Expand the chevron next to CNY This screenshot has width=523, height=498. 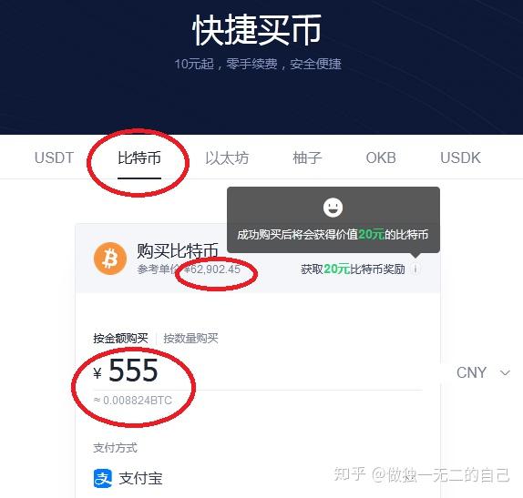point(505,372)
